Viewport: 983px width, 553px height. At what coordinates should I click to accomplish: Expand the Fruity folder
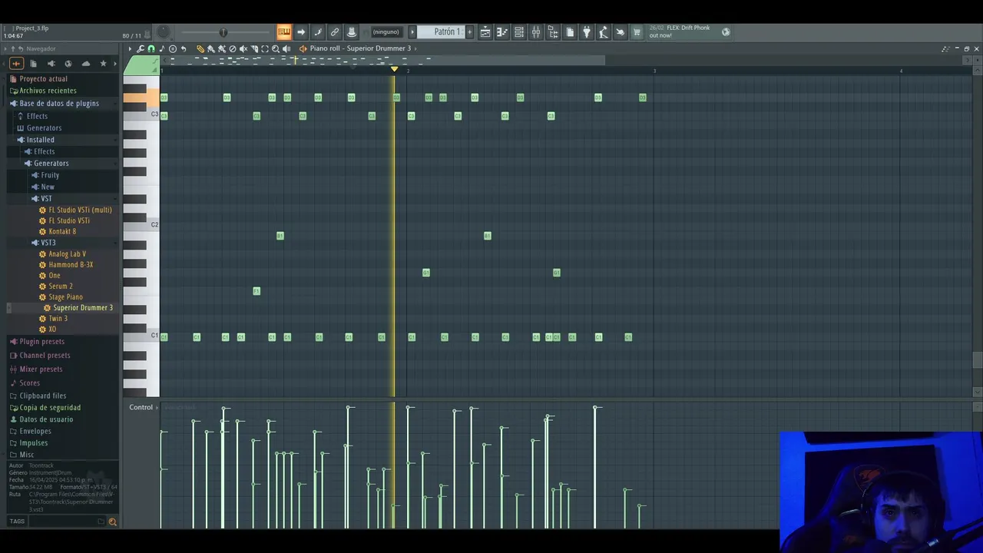50,175
